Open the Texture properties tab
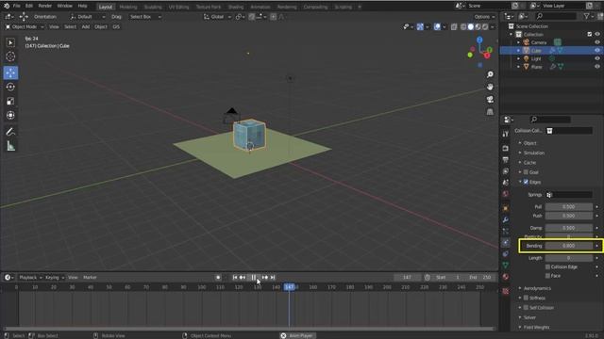 (506, 291)
